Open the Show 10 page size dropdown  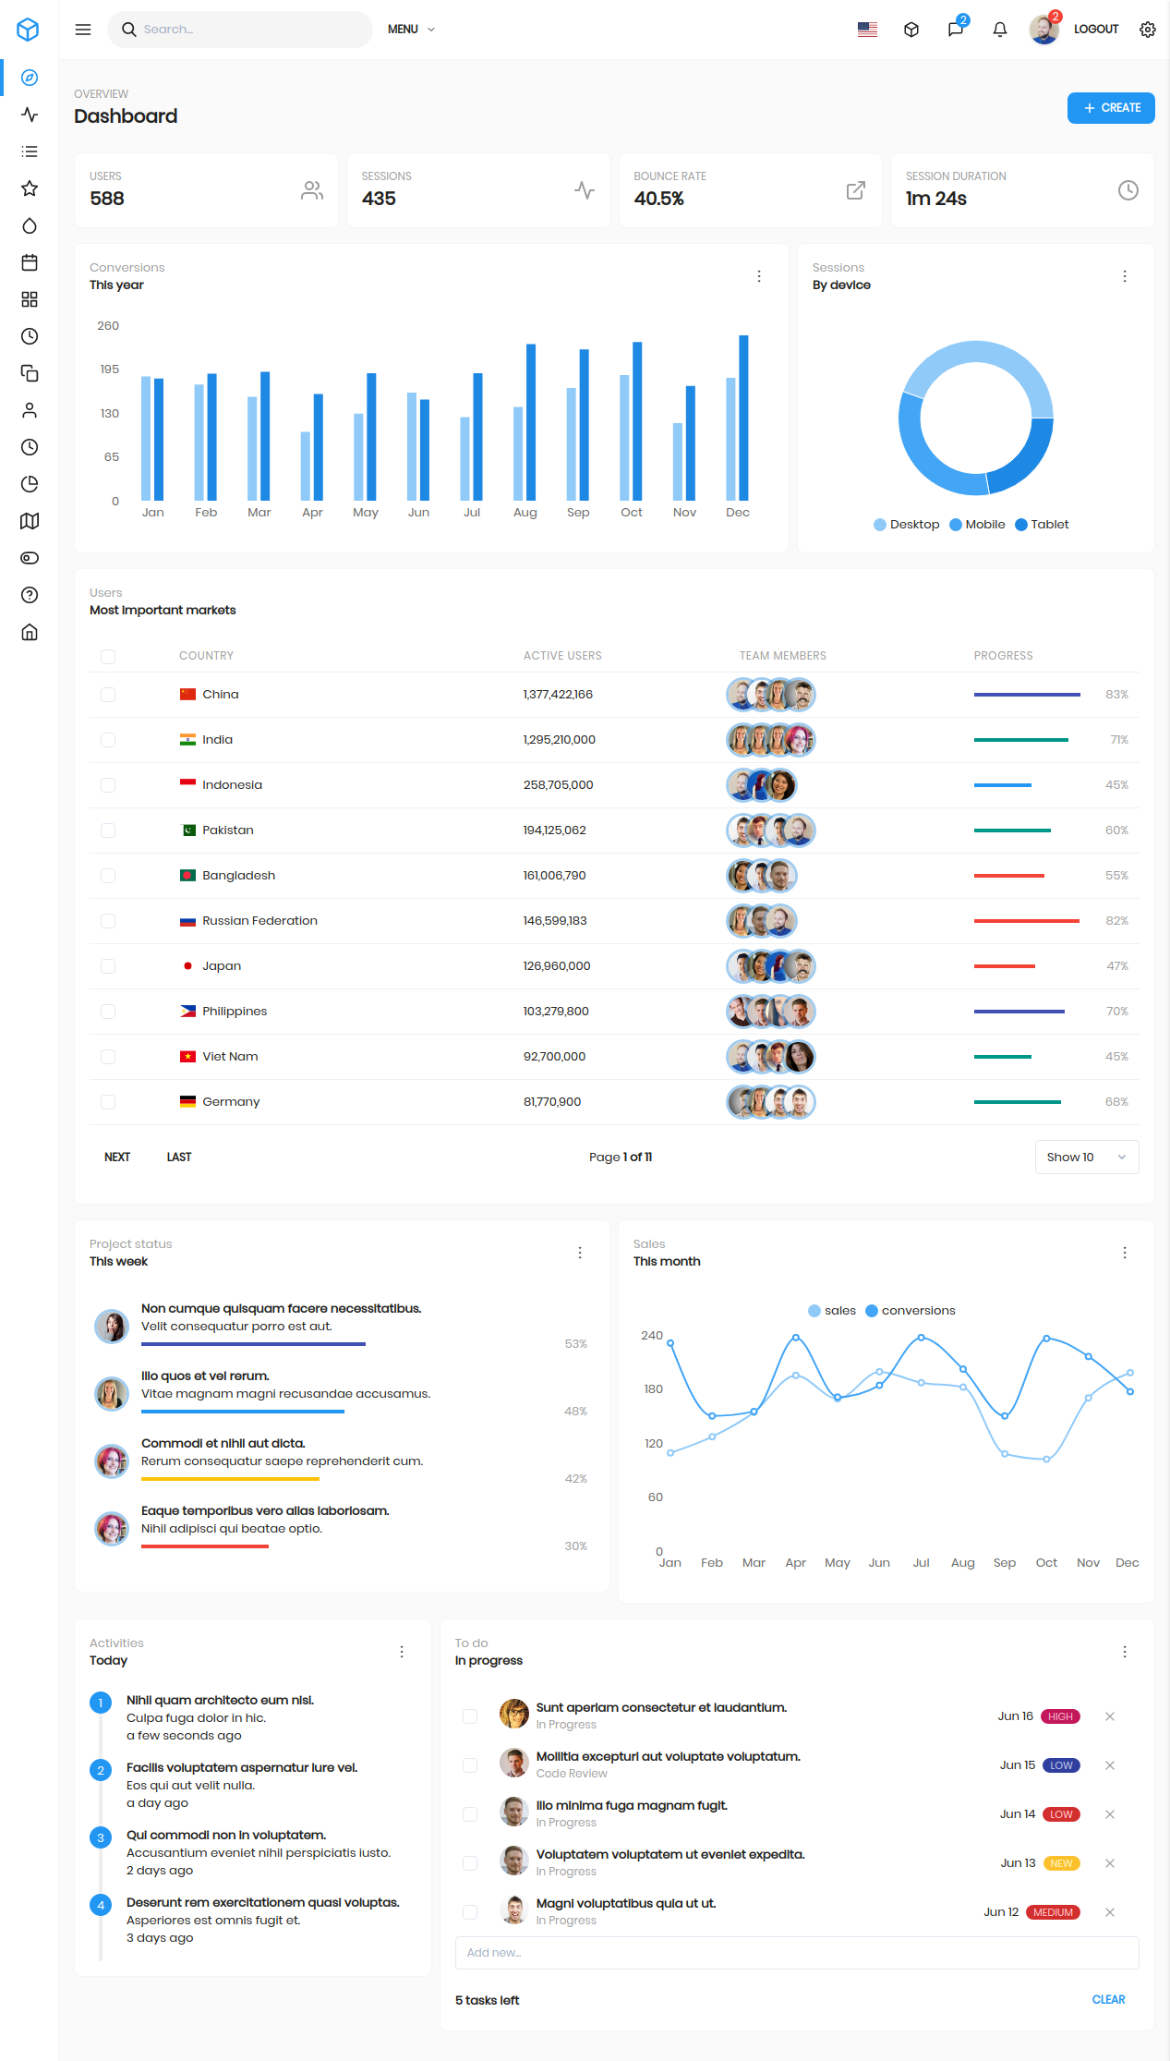point(1087,1158)
